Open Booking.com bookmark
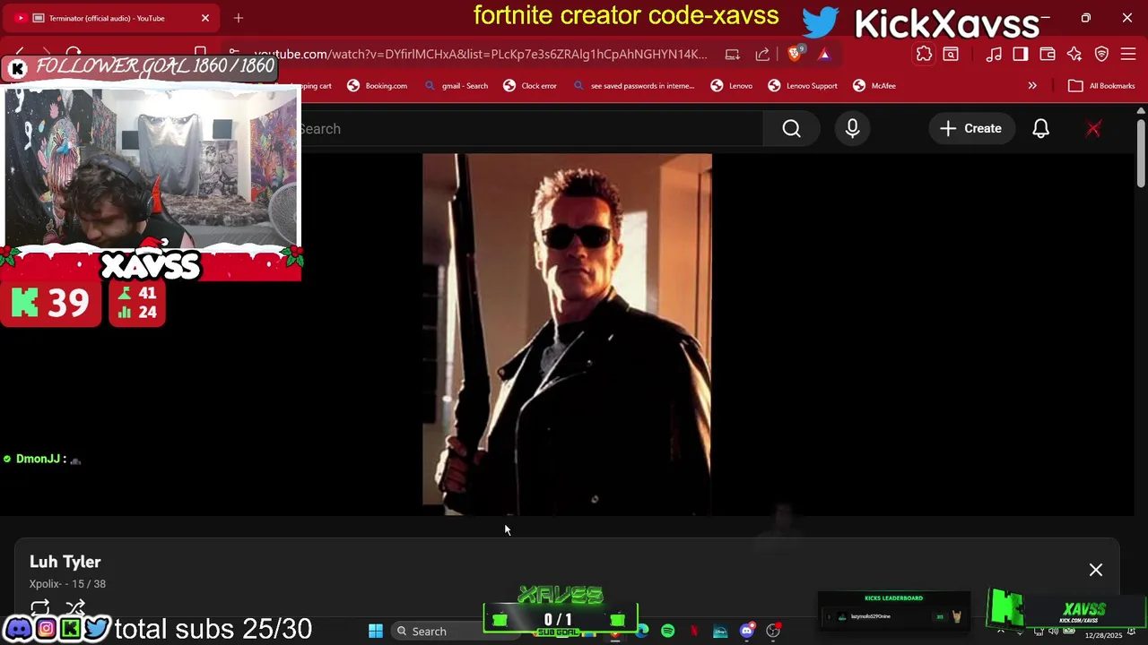 tap(377, 86)
